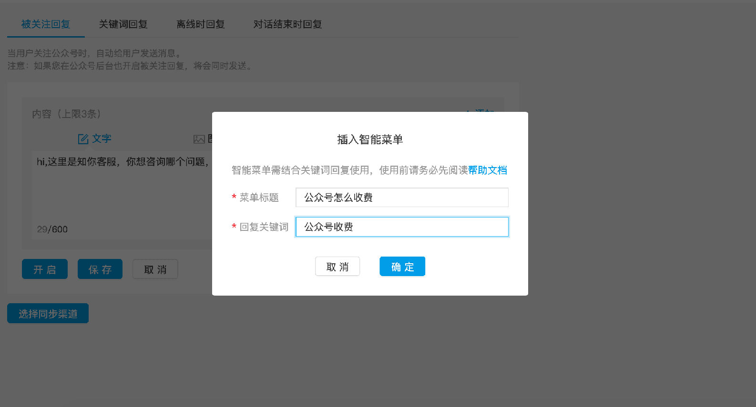
Task: Switch to the 对话结束时回复 tab
Action: 288,24
